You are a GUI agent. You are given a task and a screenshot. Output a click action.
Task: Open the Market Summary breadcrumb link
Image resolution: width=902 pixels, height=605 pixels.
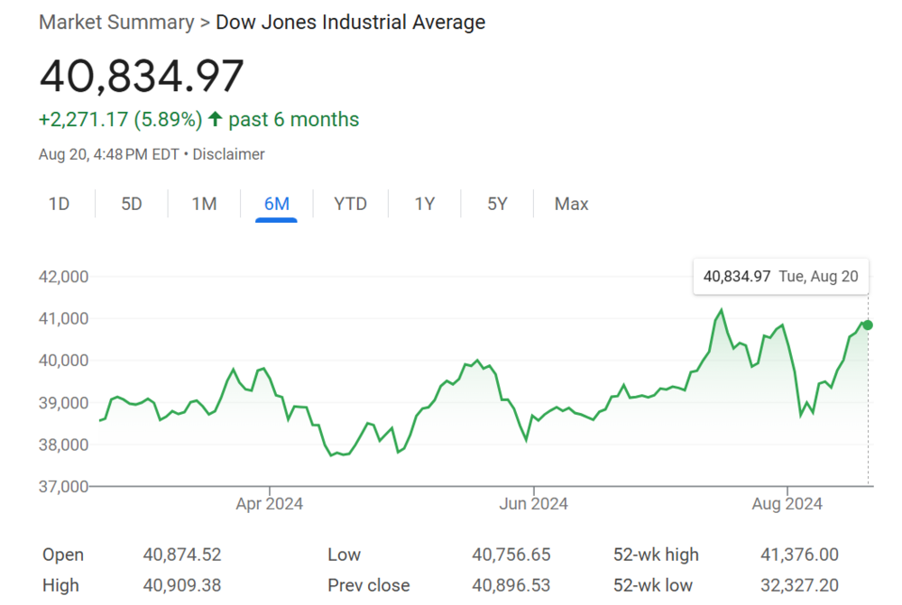[116, 23]
